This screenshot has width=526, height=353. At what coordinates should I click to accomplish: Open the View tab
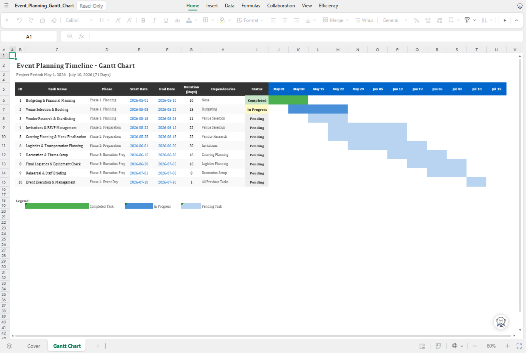tap(307, 6)
